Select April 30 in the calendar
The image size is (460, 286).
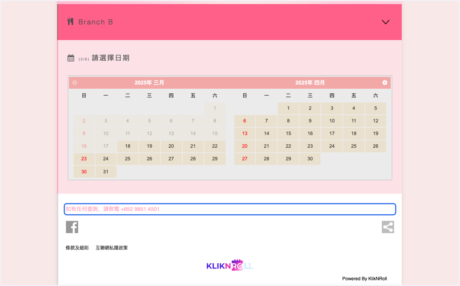pos(310,159)
